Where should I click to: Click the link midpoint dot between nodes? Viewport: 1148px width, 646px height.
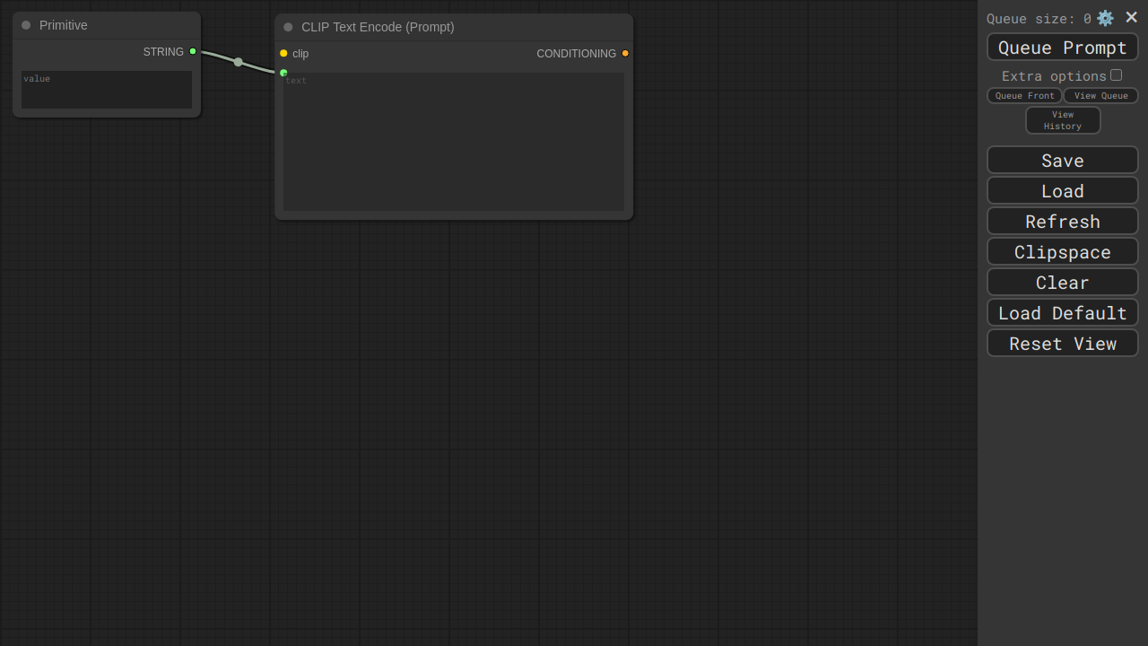click(x=238, y=62)
